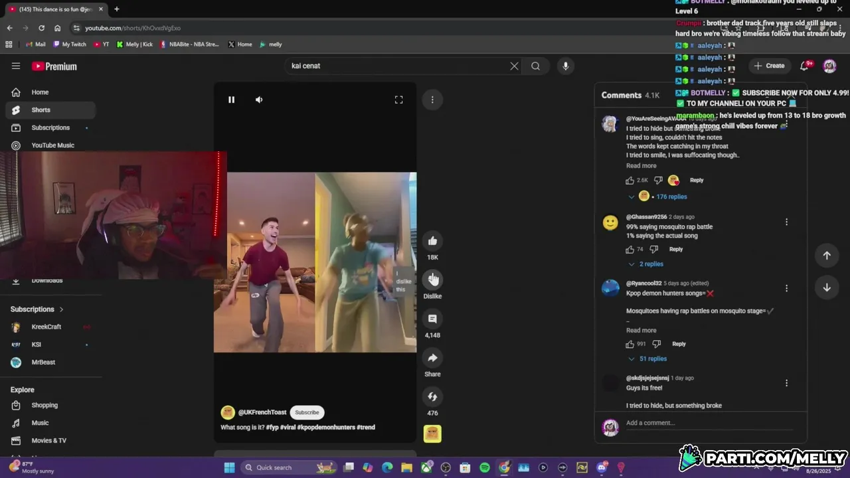Open options menu for @Ryancool32 comment
This screenshot has height=478, width=850.
click(x=786, y=289)
